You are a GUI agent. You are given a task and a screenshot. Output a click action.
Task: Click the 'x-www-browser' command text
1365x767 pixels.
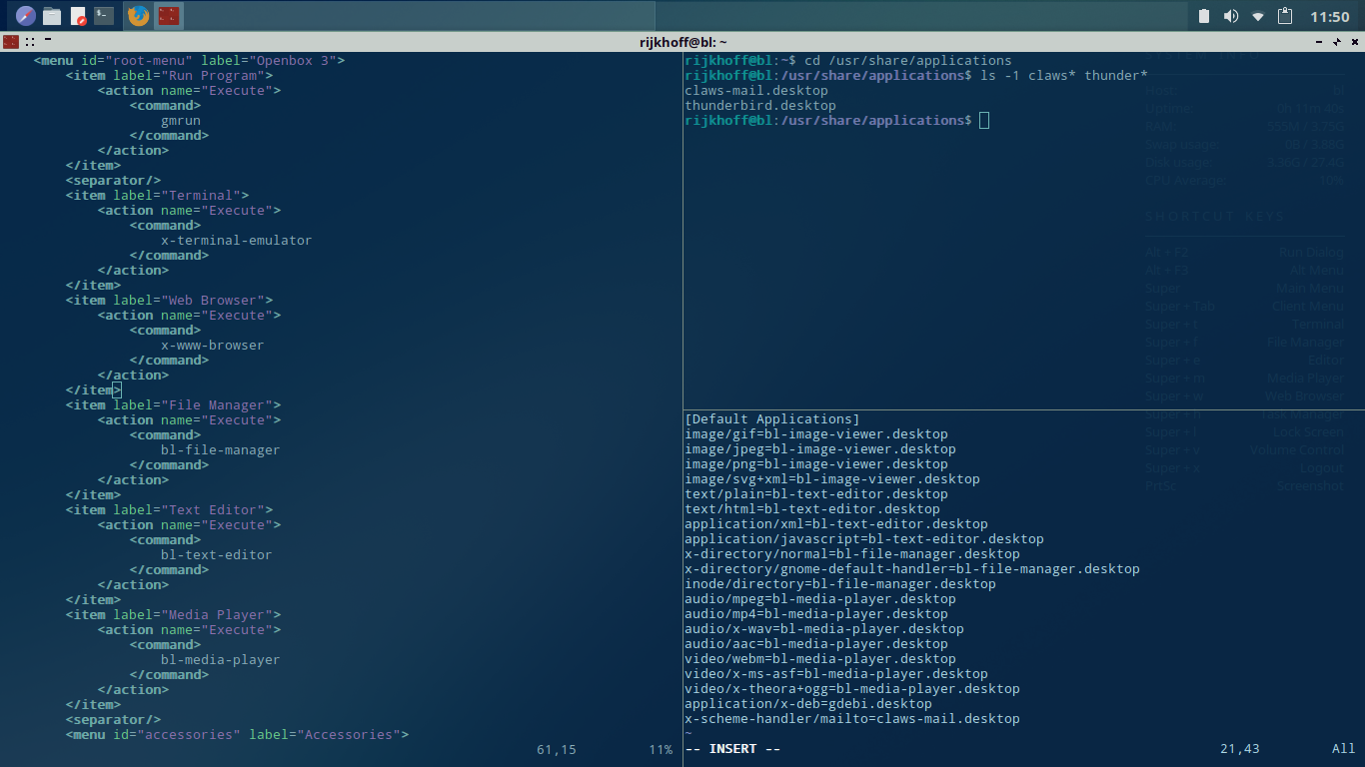click(x=213, y=345)
